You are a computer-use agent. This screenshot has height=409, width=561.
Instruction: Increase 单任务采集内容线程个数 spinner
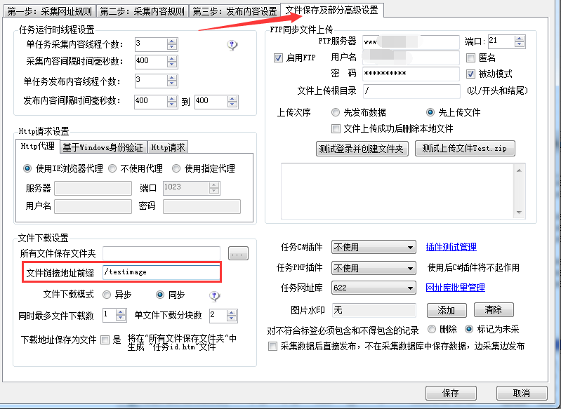point(172,41)
